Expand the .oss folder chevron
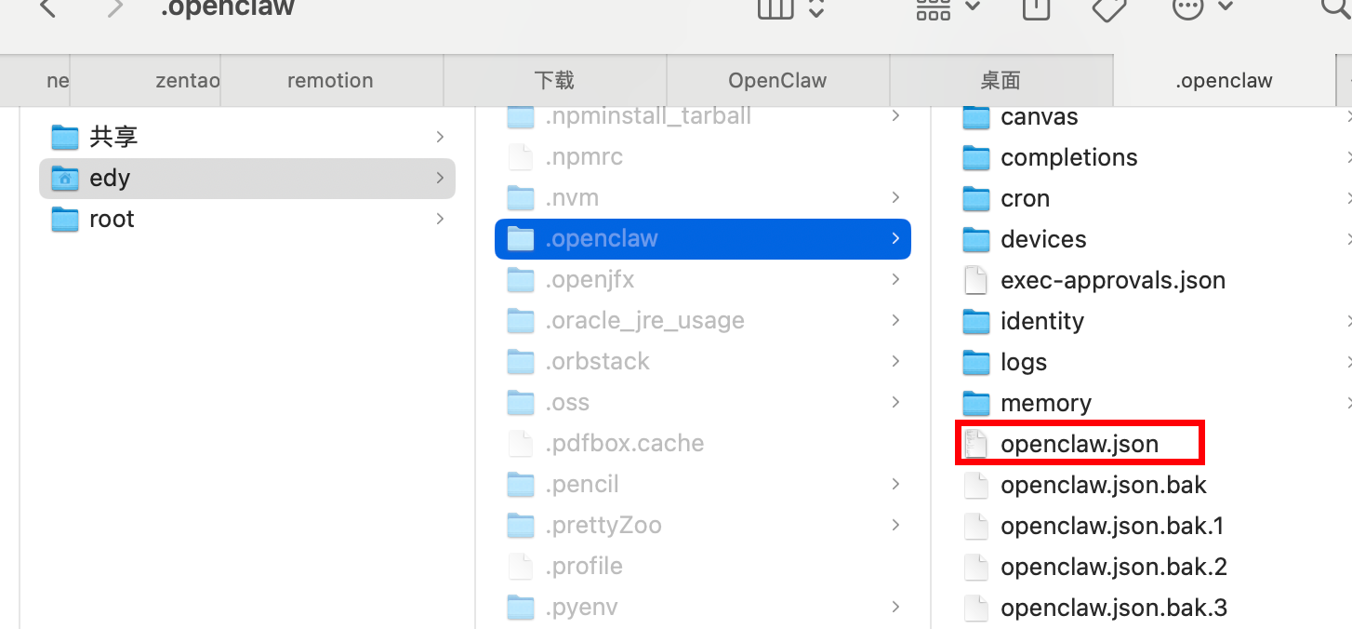Viewport: 1352px width, 629px height. pyautogui.click(x=895, y=402)
